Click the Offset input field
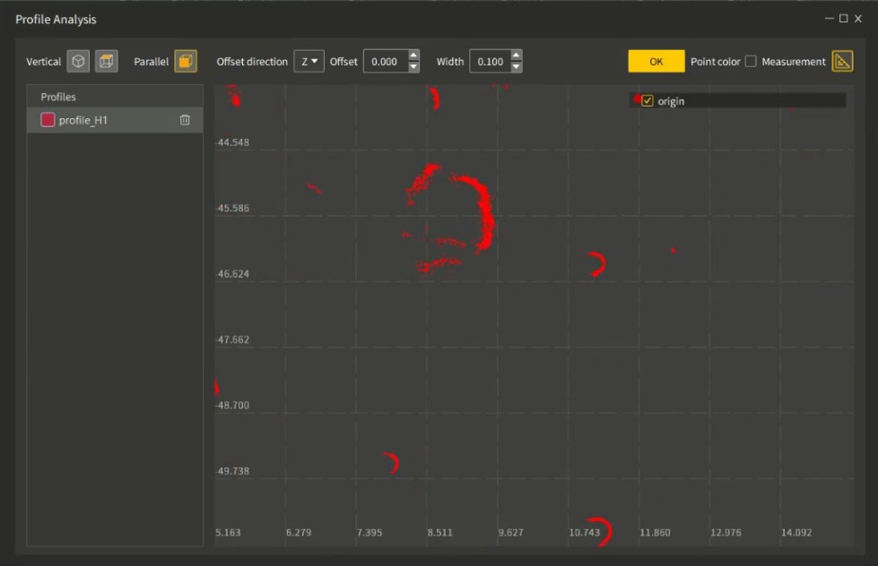 click(x=386, y=61)
